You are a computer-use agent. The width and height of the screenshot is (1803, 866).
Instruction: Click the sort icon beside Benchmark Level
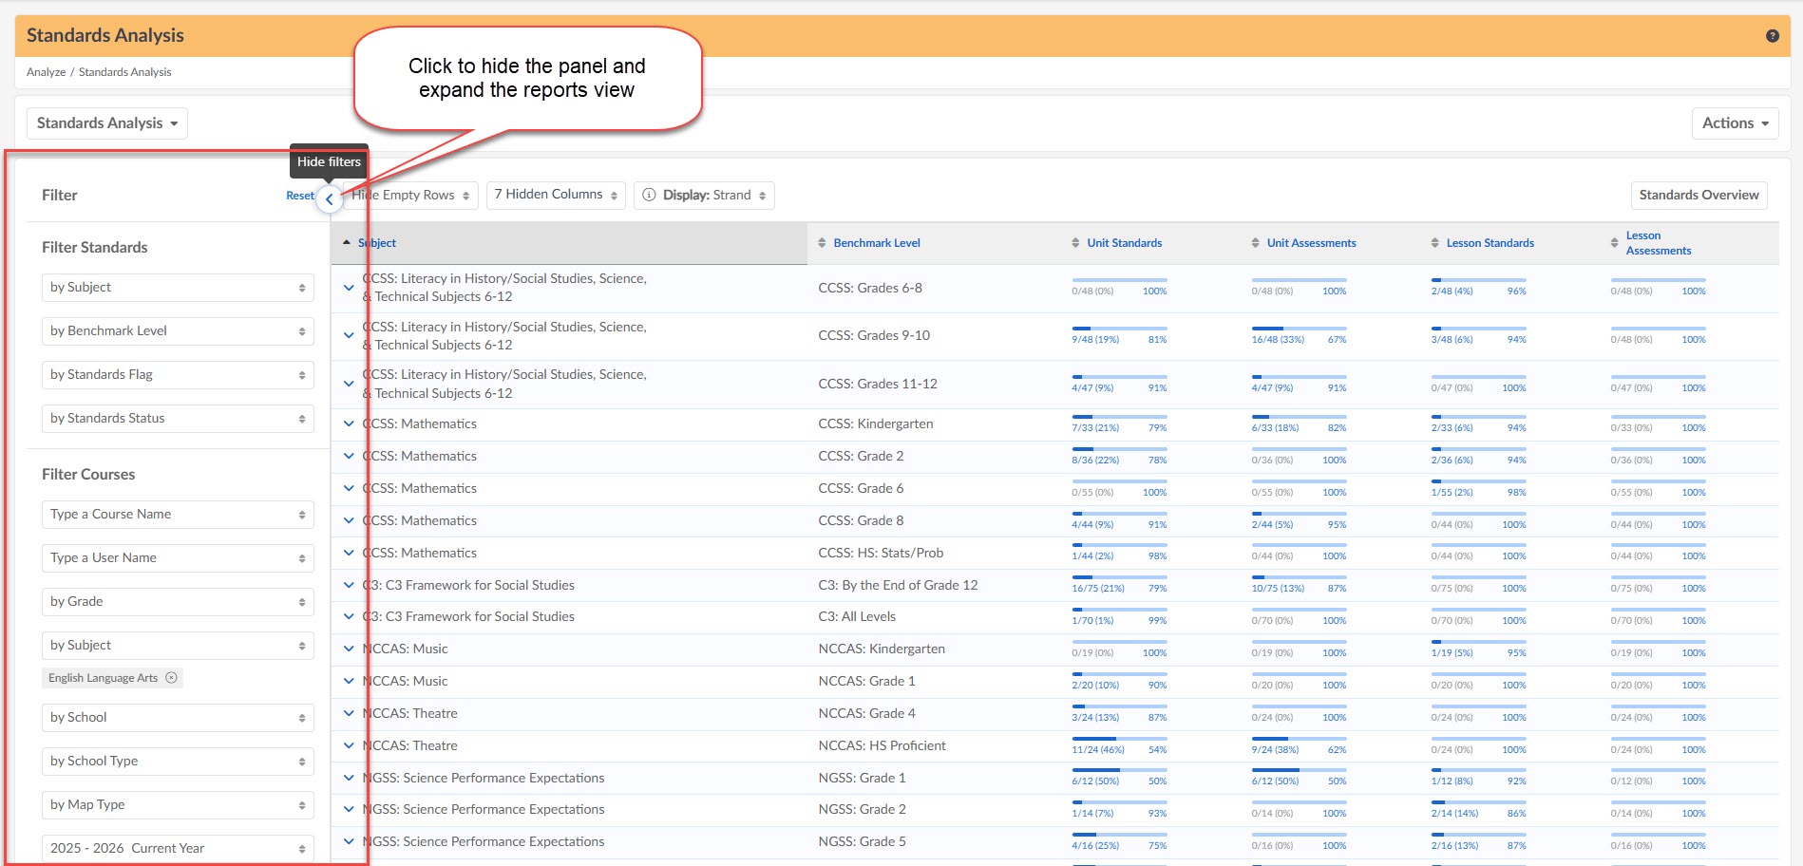click(822, 243)
